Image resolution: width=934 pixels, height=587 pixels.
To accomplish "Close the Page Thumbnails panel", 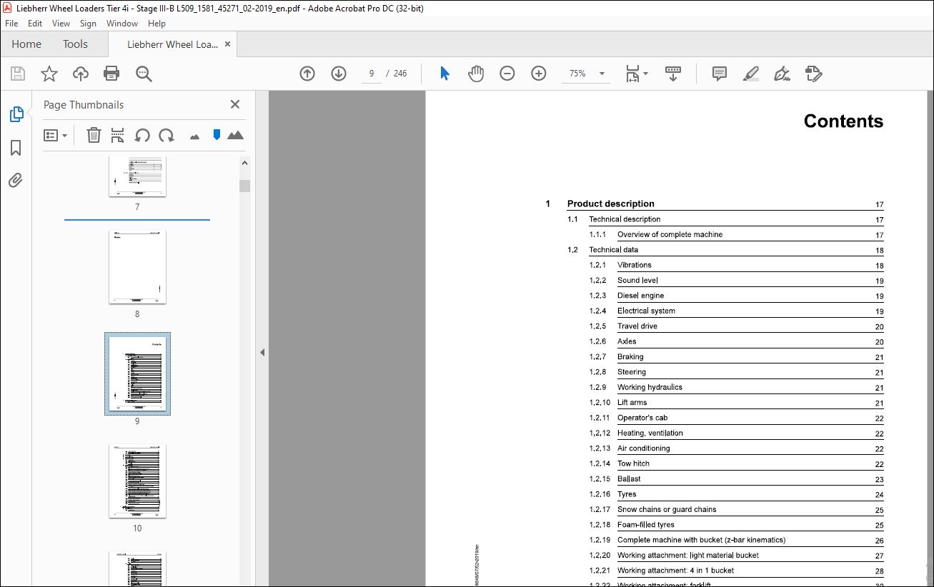I will click(x=235, y=104).
